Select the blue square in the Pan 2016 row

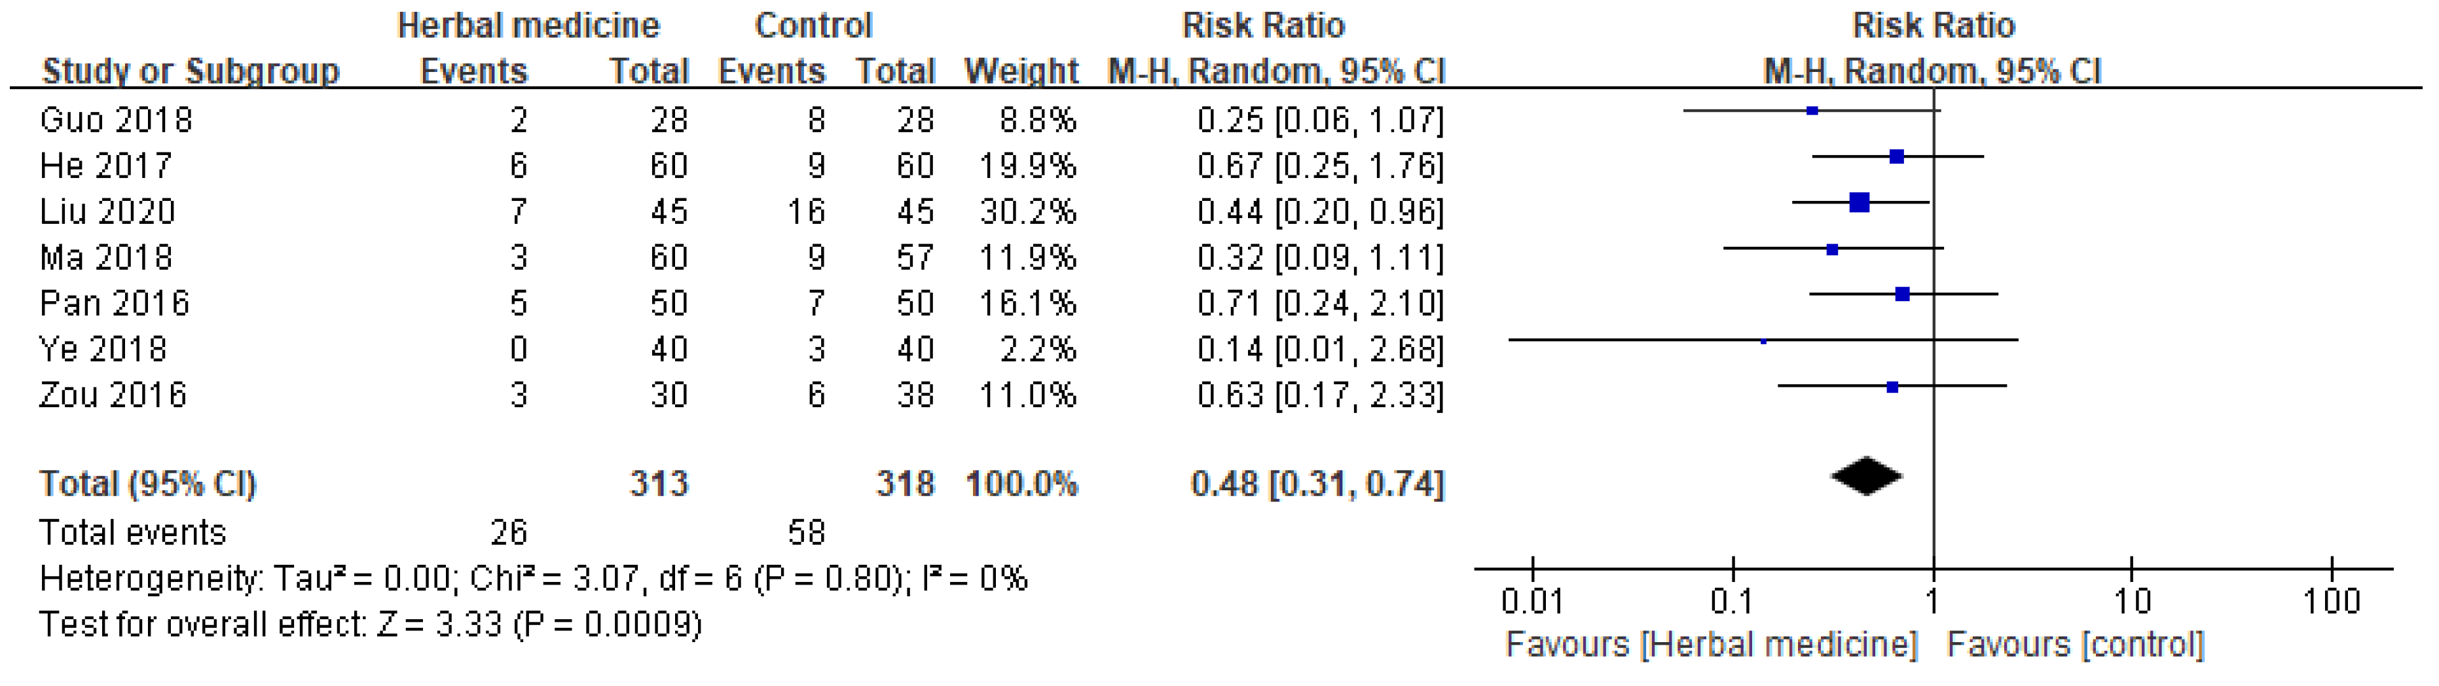[1902, 295]
